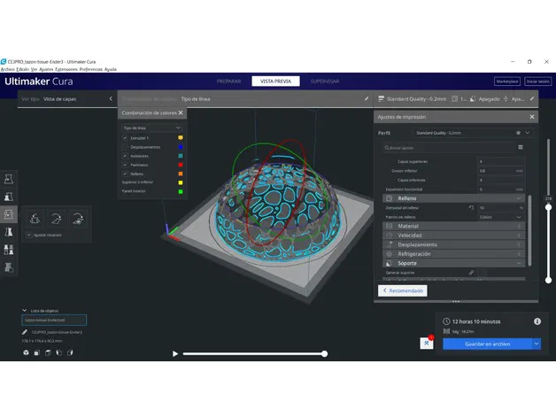The height and width of the screenshot is (418, 556).
Task: Open the post-processing scripts icon with red badge
Action: click(x=427, y=343)
